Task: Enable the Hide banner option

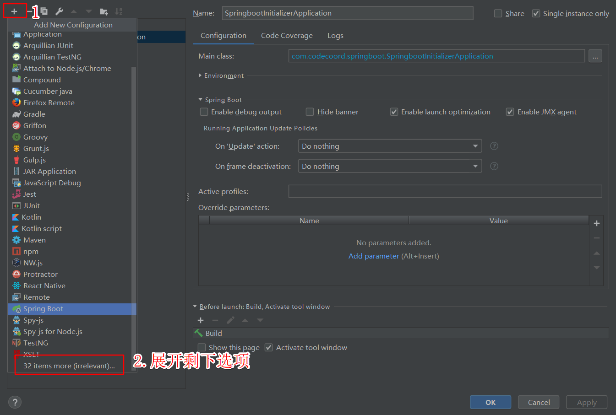Action: point(310,111)
